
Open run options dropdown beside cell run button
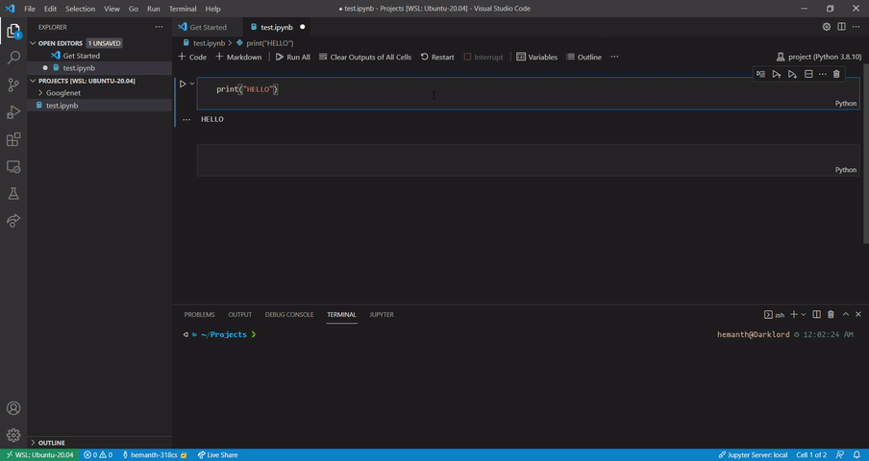tap(192, 84)
